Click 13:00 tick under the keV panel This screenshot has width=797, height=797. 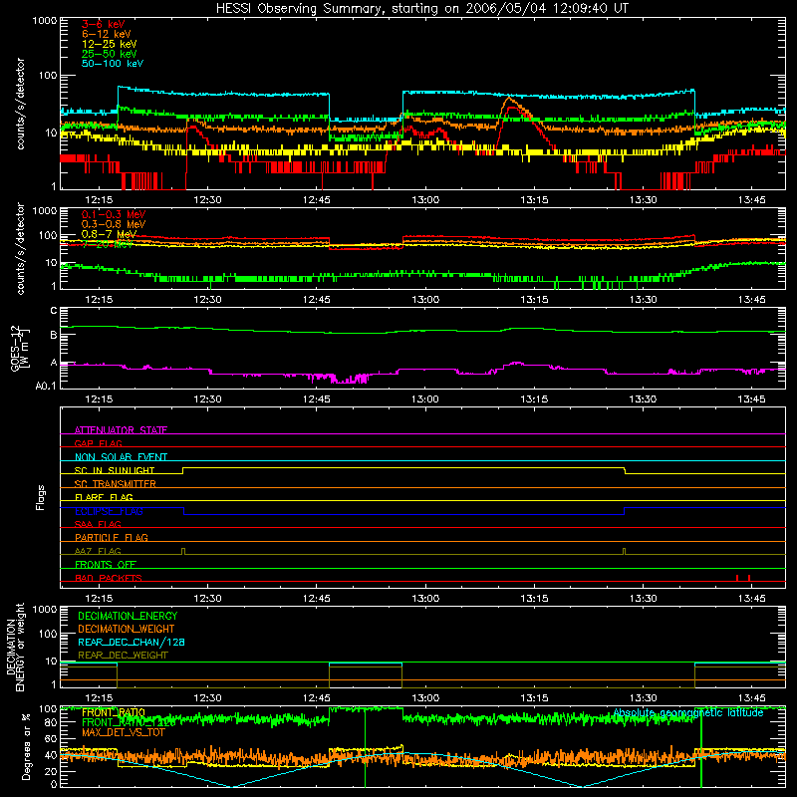[425, 200]
